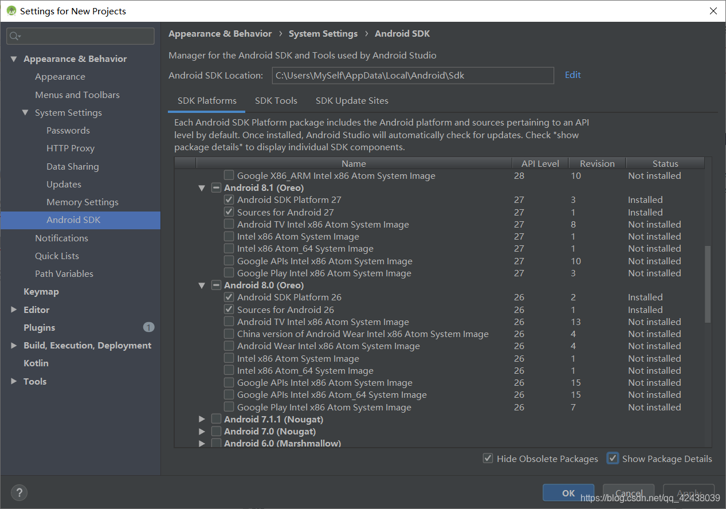This screenshot has width=726, height=509.
Task: Click the help question mark button
Action: [19, 492]
